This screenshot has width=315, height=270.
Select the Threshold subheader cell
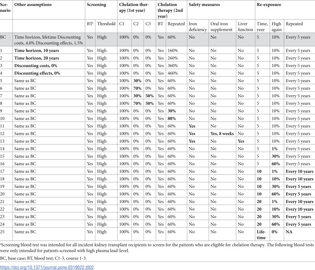[106, 24]
